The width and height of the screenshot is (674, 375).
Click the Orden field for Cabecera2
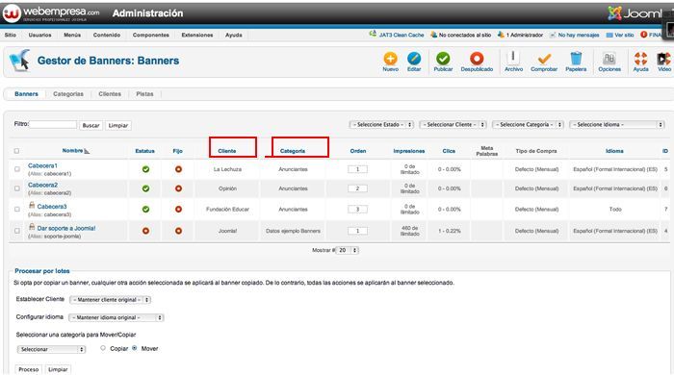357,188
